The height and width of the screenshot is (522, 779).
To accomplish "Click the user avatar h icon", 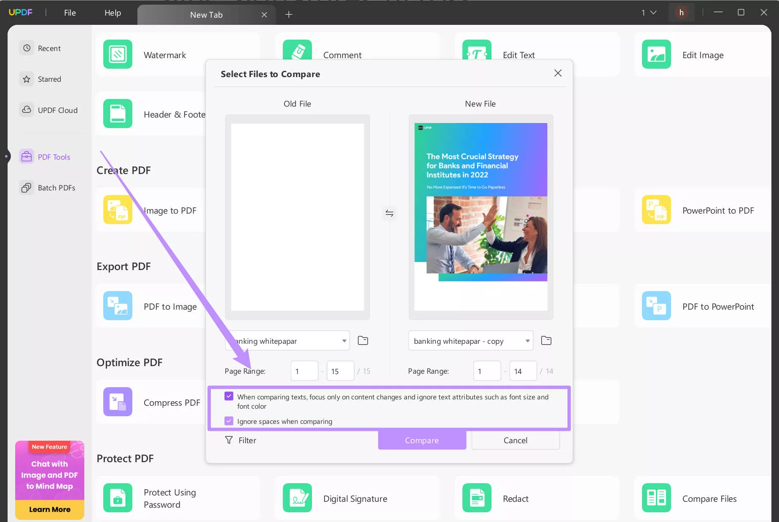I will coord(681,13).
